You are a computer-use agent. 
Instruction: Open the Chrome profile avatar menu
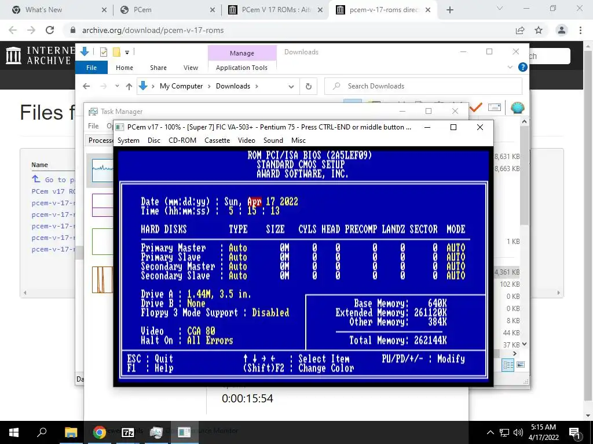click(562, 30)
